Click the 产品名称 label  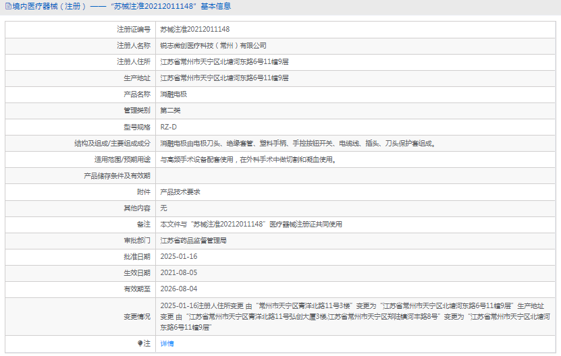click(x=137, y=94)
